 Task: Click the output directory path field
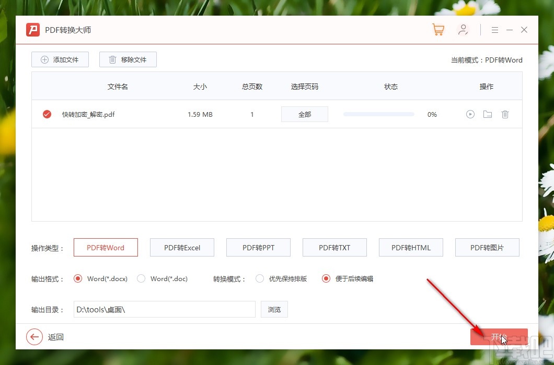pyautogui.click(x=164, y=309)
